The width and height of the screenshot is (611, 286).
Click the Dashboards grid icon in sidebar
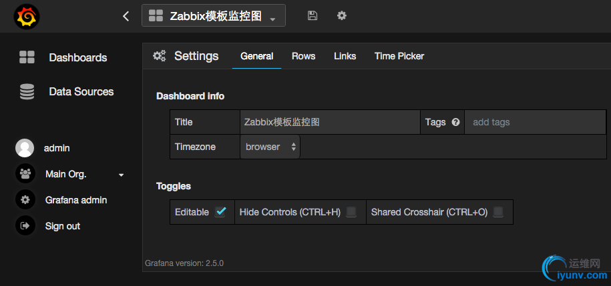tap(27, 57)
